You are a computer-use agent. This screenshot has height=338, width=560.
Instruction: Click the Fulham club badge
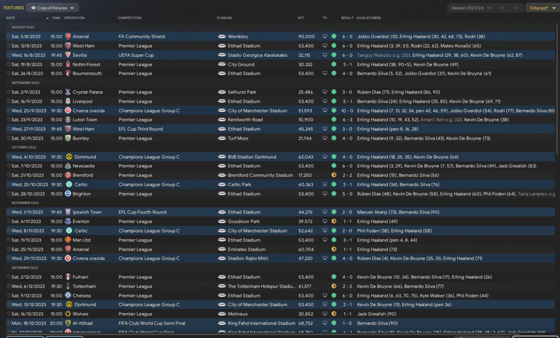68,277
